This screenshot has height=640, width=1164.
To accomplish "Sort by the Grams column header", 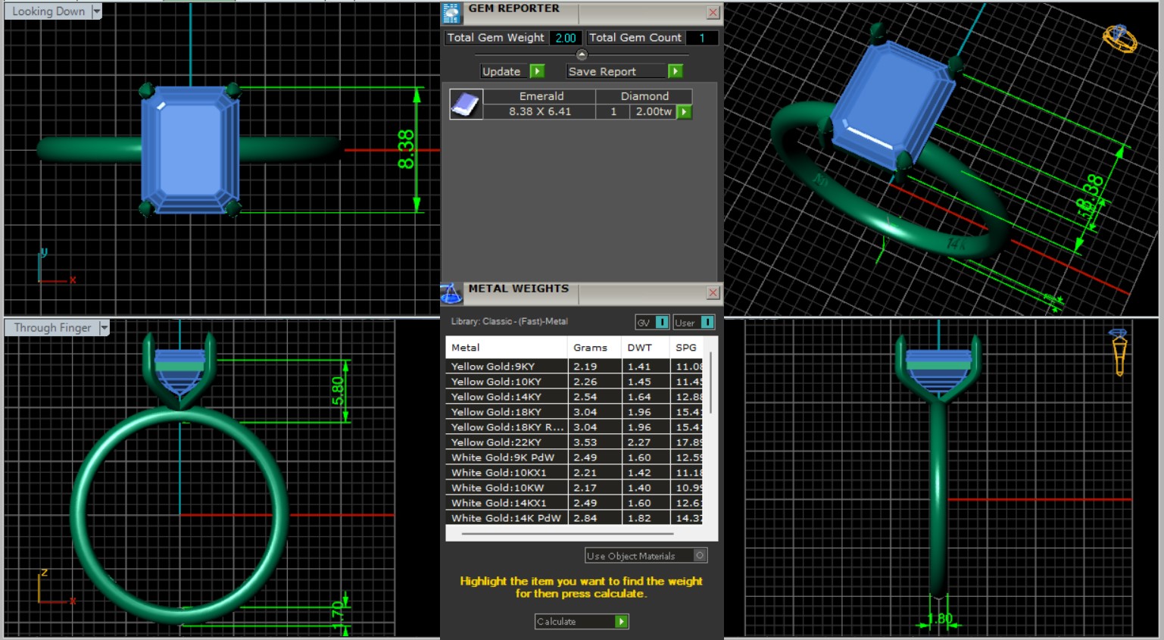I will click(590, 348).
